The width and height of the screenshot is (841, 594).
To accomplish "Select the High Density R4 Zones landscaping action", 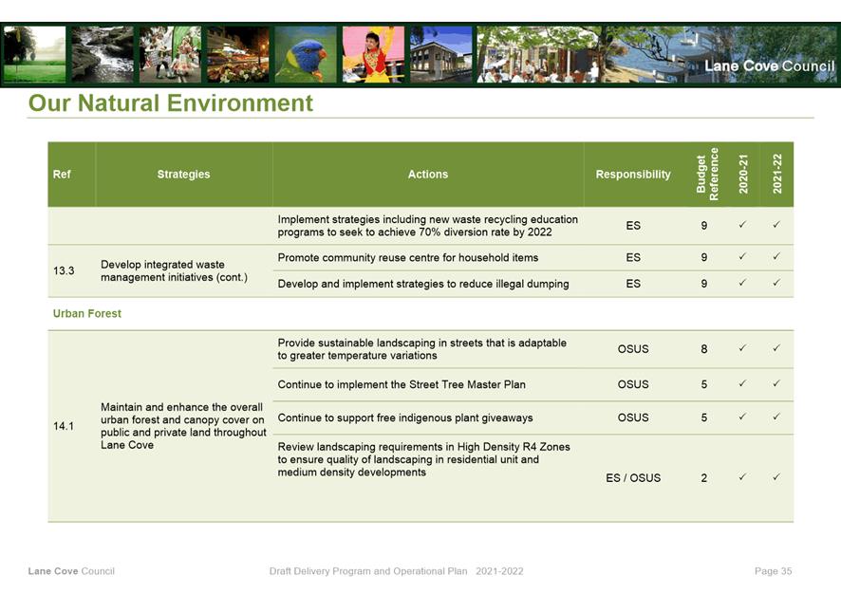I will [423, 459].
